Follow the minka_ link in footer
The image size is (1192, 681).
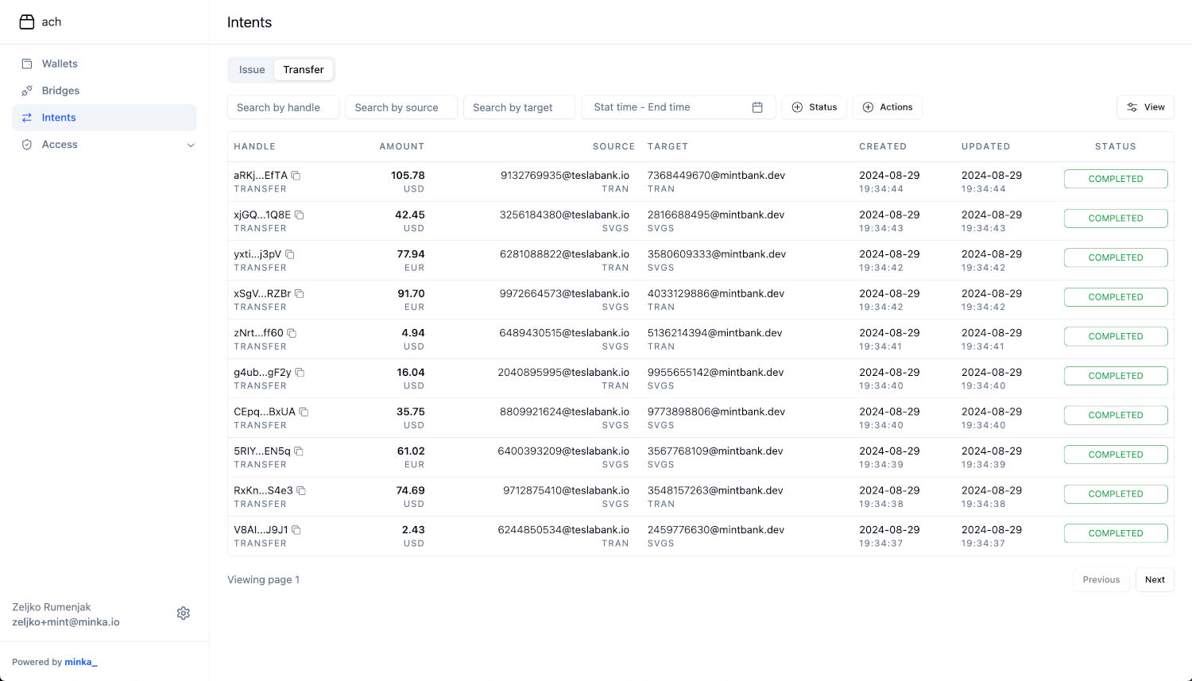tap(81, 662)
